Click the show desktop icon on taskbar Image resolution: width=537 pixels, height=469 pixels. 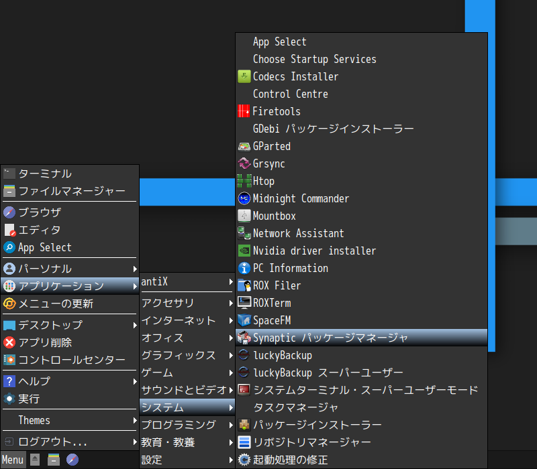tap(35, 460)
